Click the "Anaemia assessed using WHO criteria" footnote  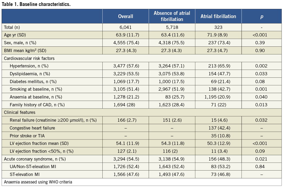click(38, 182)
